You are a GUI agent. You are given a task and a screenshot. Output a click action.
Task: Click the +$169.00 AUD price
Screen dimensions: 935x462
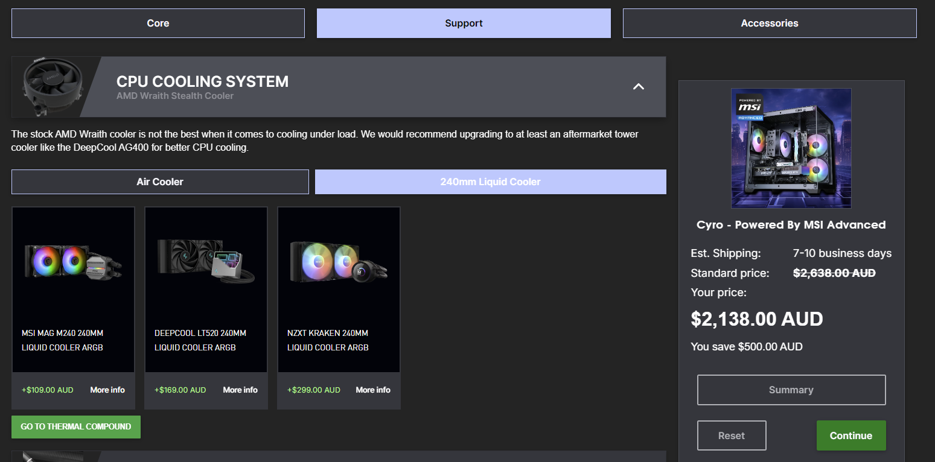tap(180, 390)
